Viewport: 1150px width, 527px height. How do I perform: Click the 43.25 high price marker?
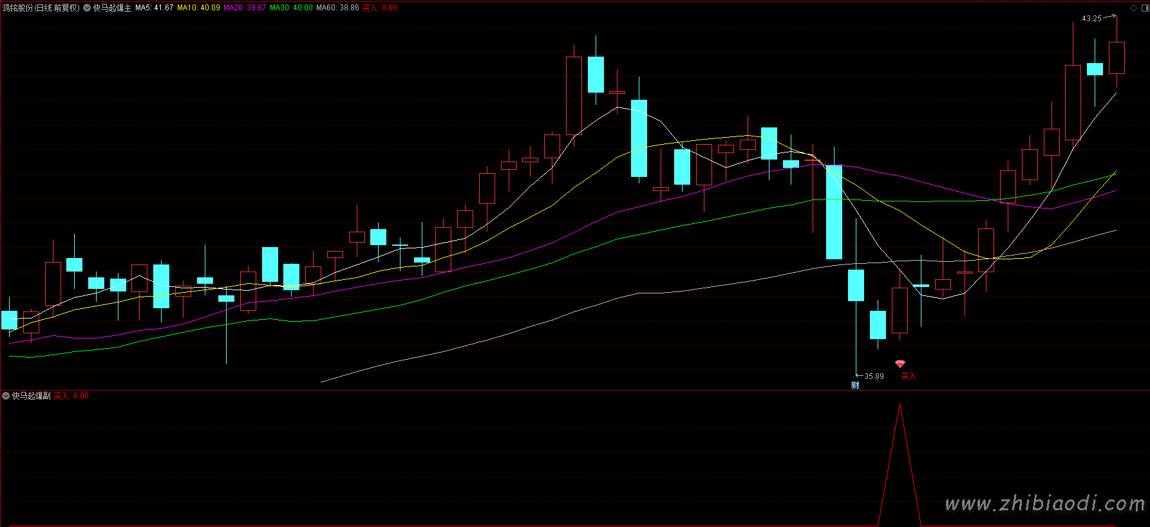point(1091,19)
